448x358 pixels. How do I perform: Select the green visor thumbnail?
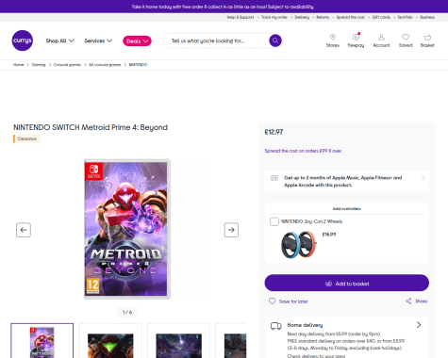coord(110,341)
